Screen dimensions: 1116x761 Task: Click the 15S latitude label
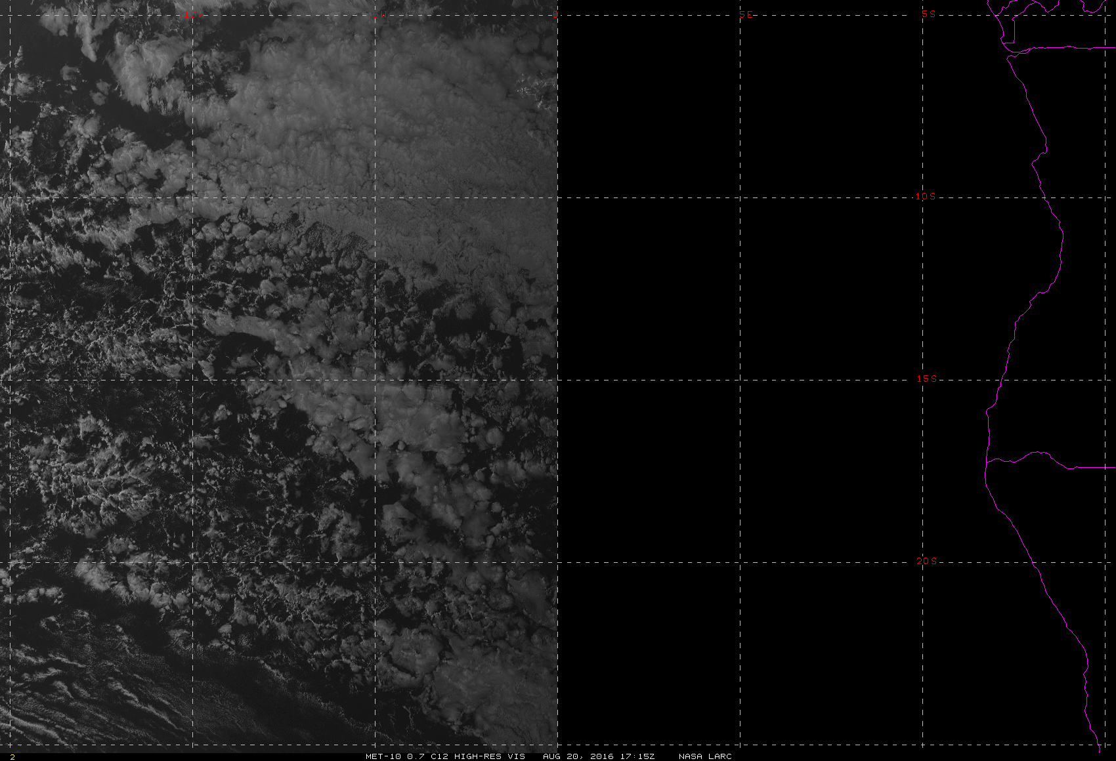[x=927, y=379]
